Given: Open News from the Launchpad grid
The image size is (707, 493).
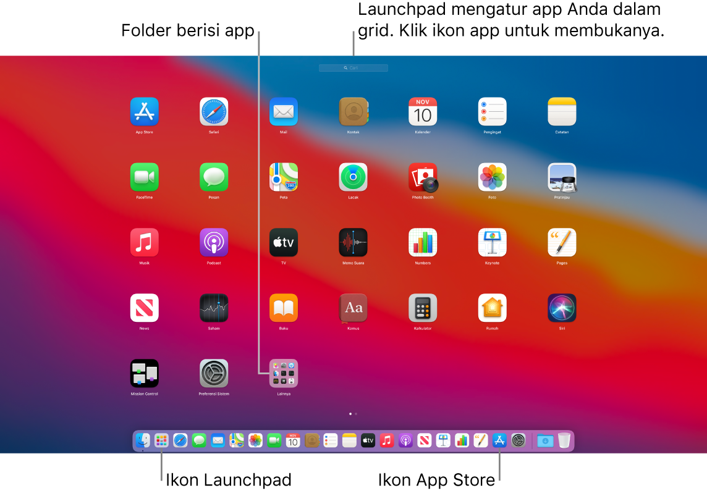Looking at the screenshot, I should tap(144, 308).
